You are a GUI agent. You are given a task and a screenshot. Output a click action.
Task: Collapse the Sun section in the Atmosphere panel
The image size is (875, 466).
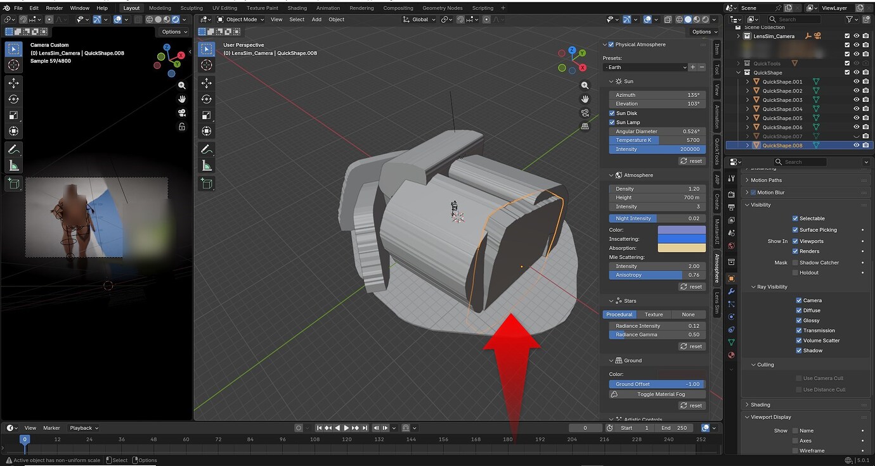(611, 82)
